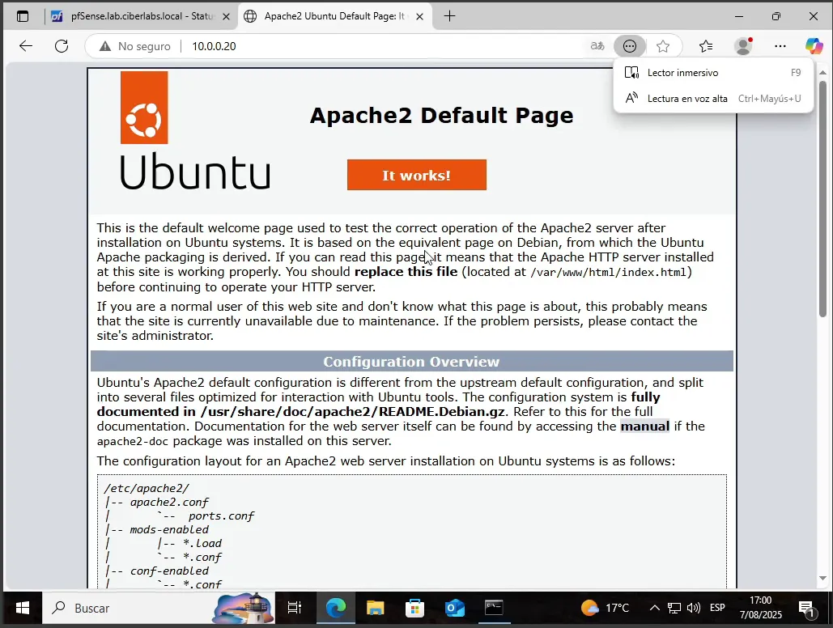Reload the current page

[x=62, y=46]
